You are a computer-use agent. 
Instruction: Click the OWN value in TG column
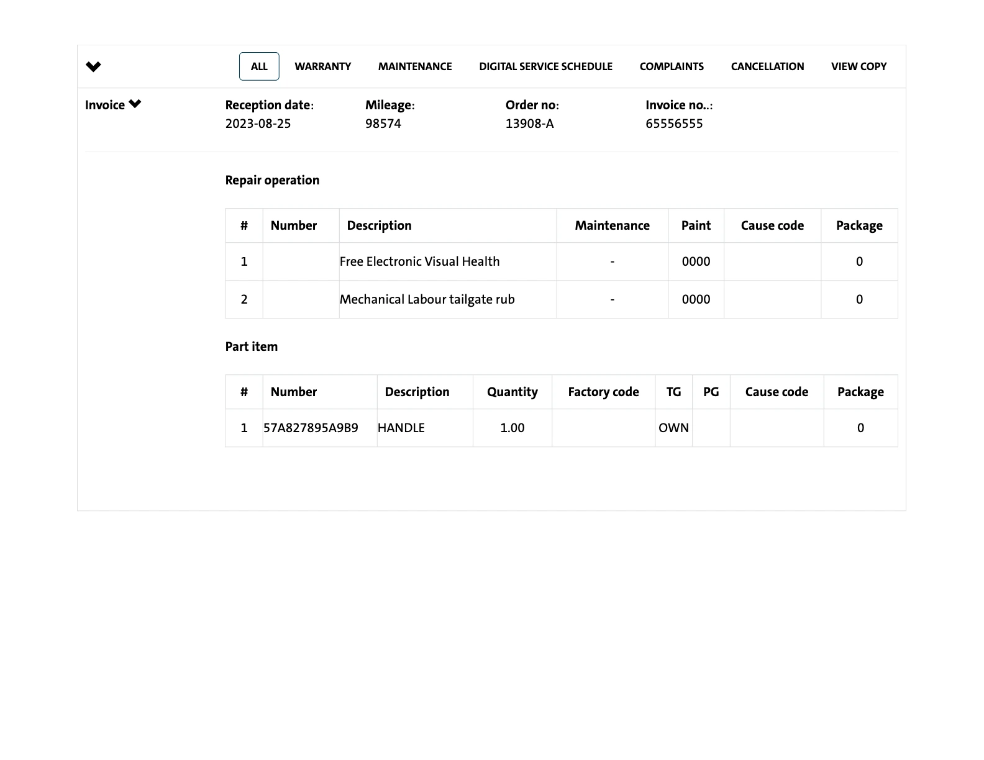click(x=673, y=428)
